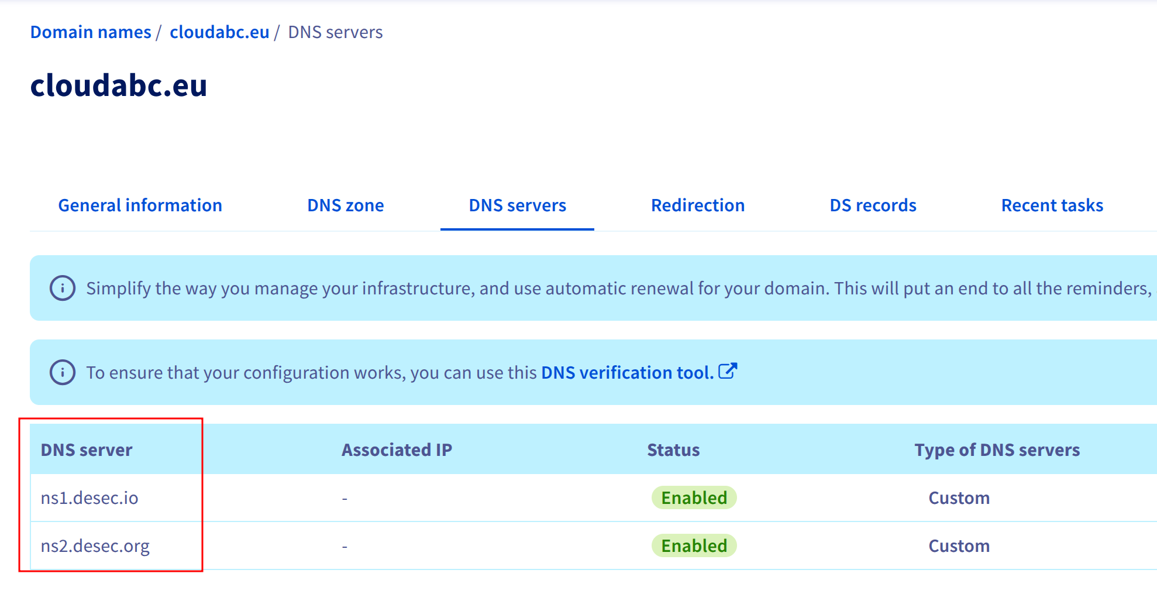The height and width of the screenshot is (604, 1157).
Task: Switch to the DNS zone tab
Action: coord(345,205)
